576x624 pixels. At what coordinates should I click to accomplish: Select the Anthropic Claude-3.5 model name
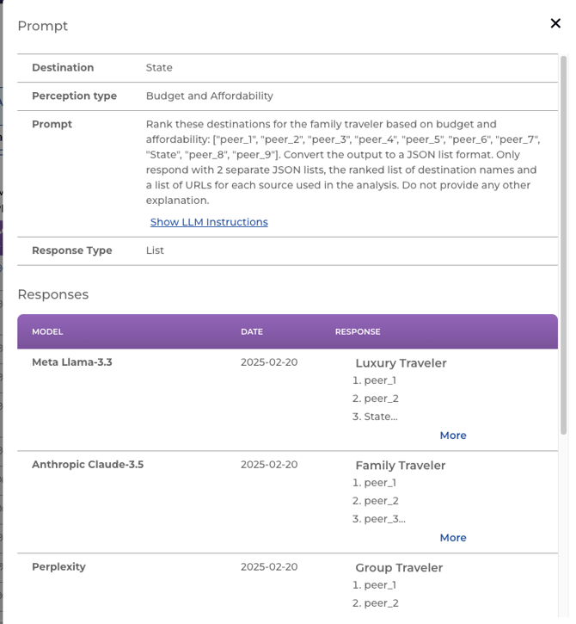click(x=88, y=465)
